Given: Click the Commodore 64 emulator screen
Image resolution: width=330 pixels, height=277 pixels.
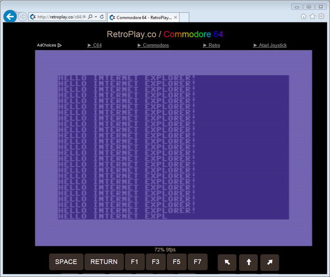Looking at the screenshot, I should pos(174,148).
